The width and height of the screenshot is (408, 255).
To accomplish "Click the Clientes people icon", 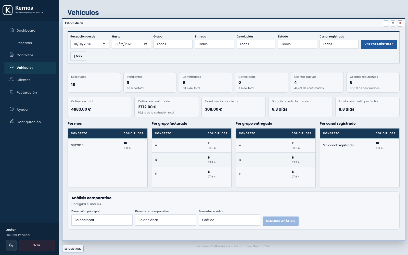I will pyautogui.click(x=12, y=79).
